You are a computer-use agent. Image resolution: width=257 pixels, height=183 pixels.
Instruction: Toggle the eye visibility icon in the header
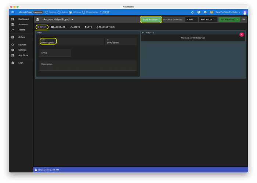205,12
